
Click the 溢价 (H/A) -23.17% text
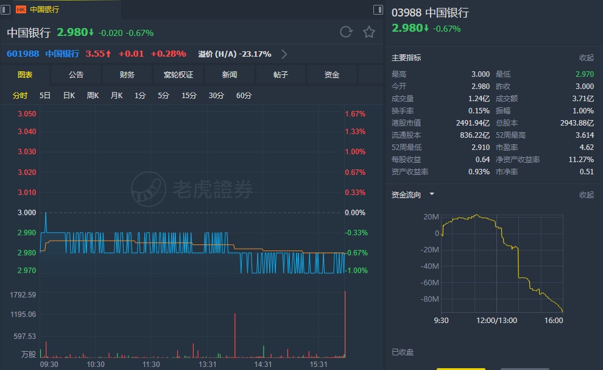tap(234, 54)
